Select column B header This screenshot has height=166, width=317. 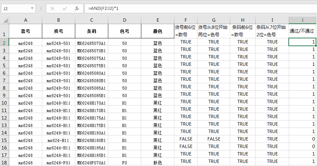[59, 20]
